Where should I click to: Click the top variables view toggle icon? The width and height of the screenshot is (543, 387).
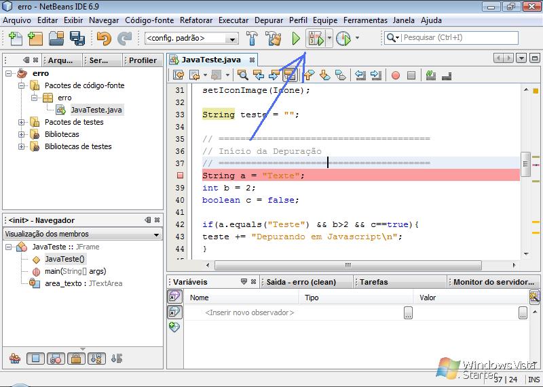click(x=174, y=296)
